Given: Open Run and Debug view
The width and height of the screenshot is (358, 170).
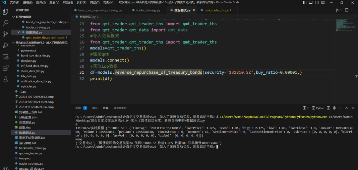Looking at the screenshot, I should click(6, 45).
